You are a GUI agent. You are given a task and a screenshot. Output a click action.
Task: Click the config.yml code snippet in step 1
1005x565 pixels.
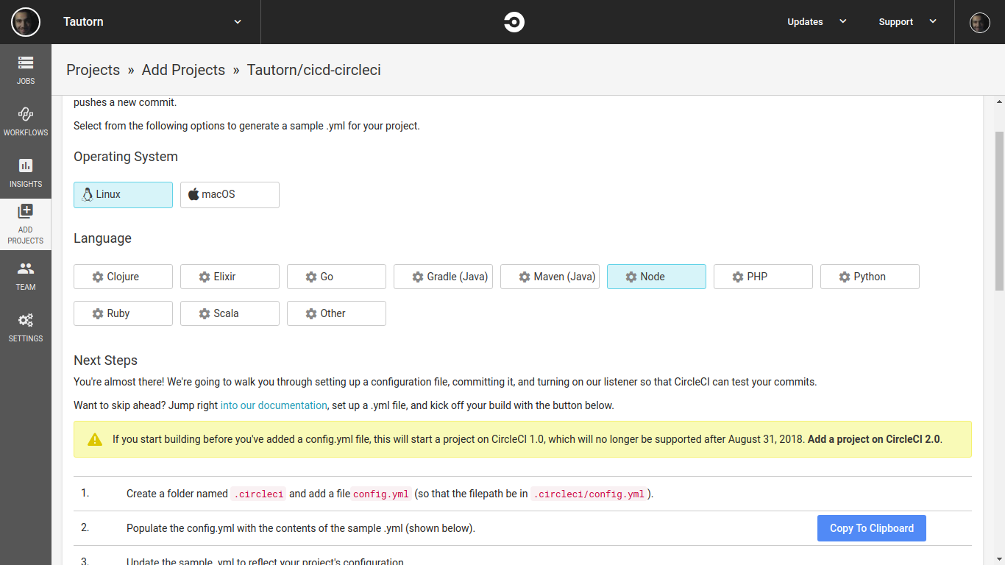[381, 494]
